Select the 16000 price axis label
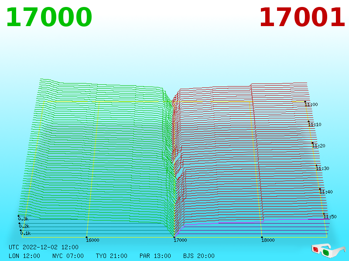 (92, 240)
